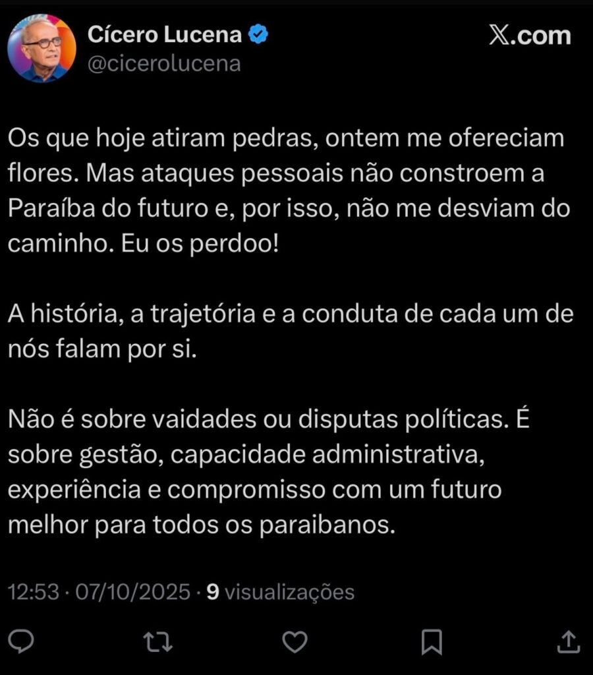Click the sentence "Eu os perdoo!"
The height and width of the screenshot is (675, 593).
pyautogui.click(x=208, y=244)
